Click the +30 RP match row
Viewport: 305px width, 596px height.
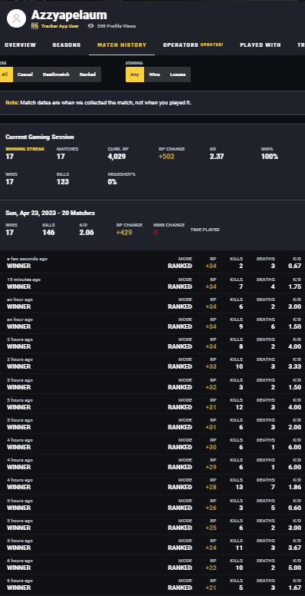[152, 444]
